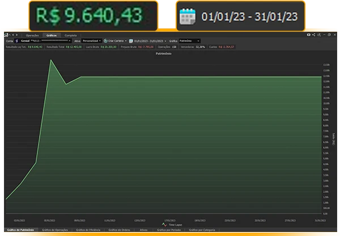Click the large calendar icon in the banner

pyautogui.click(x=188, y=16)
